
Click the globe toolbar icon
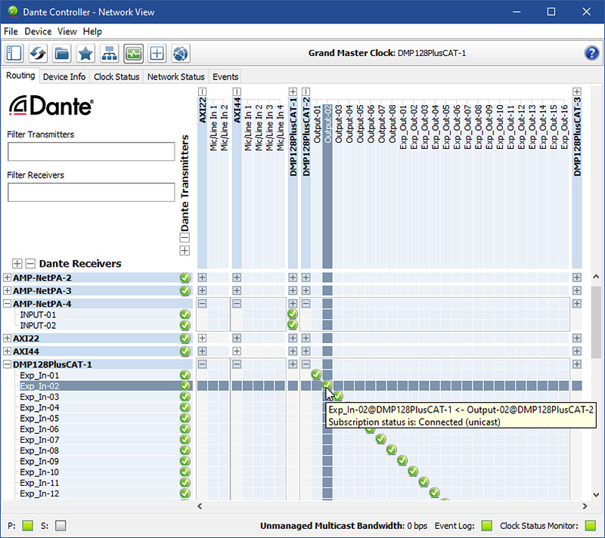180,53
